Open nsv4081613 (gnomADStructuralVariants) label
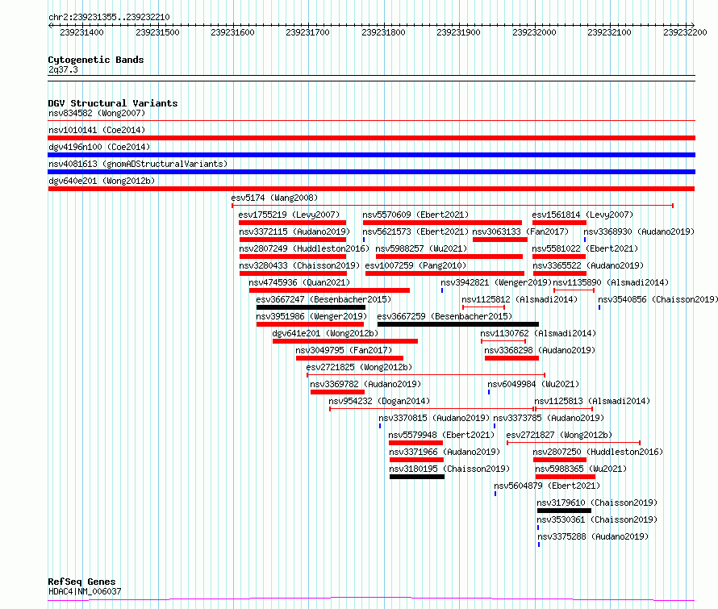This screenshot has width=718, height=609. coord(138,164)
